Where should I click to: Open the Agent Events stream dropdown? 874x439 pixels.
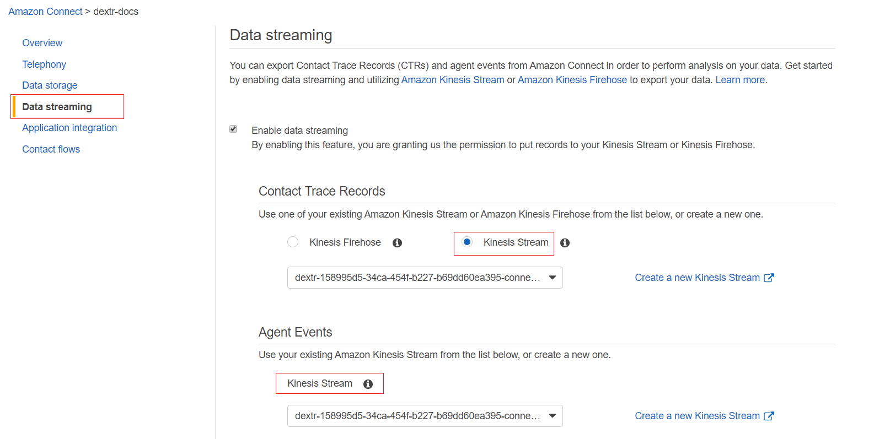[425, 416]
